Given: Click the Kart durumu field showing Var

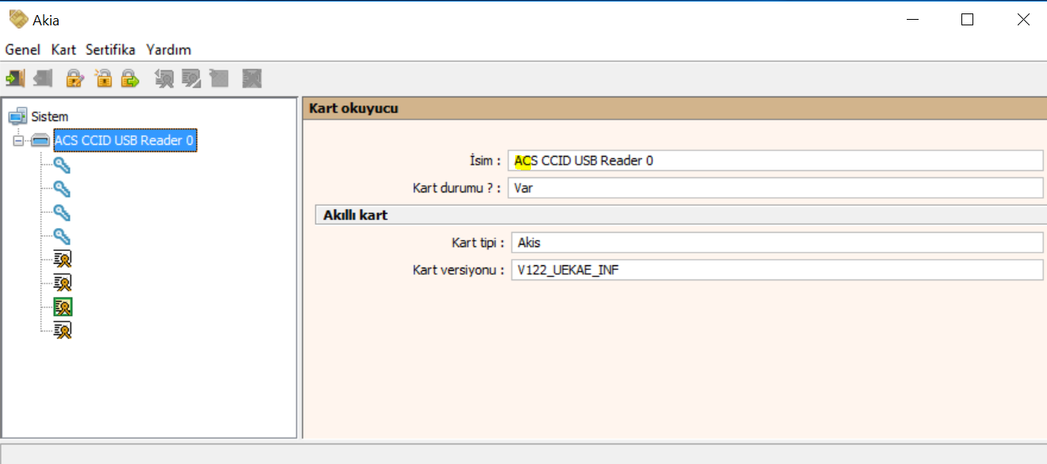Looking at the screenshot, I should (x=775, y=188).
